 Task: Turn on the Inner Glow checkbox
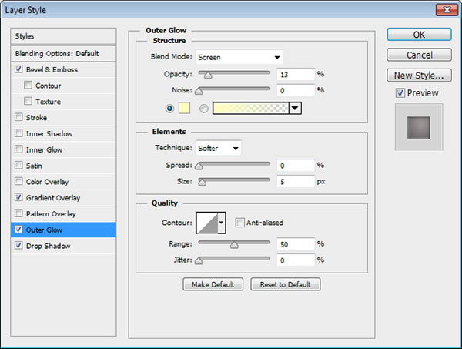point(18,149)
